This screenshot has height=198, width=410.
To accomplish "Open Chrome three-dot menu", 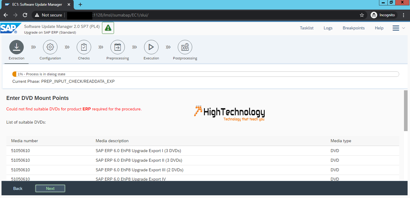I will pyautogui.click(x=403, y=15).
